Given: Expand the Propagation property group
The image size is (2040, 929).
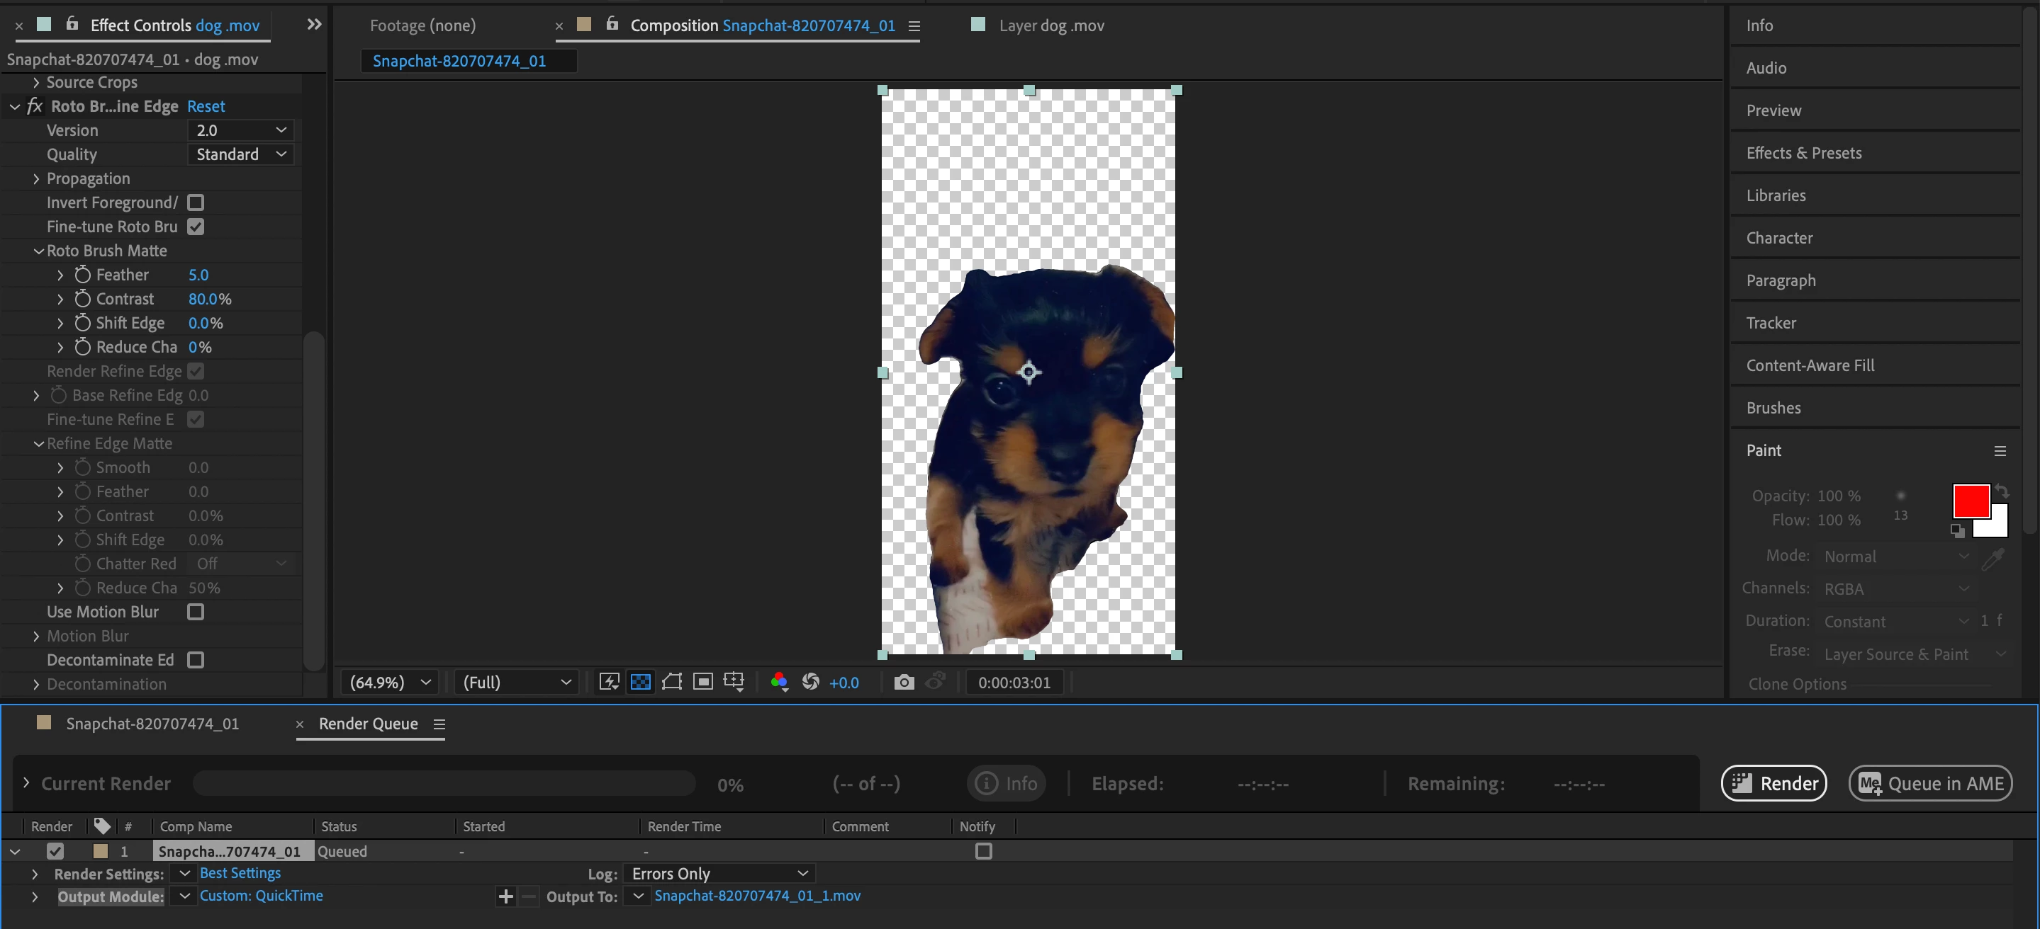Looking at the screenshot, I should click(35, 179).
